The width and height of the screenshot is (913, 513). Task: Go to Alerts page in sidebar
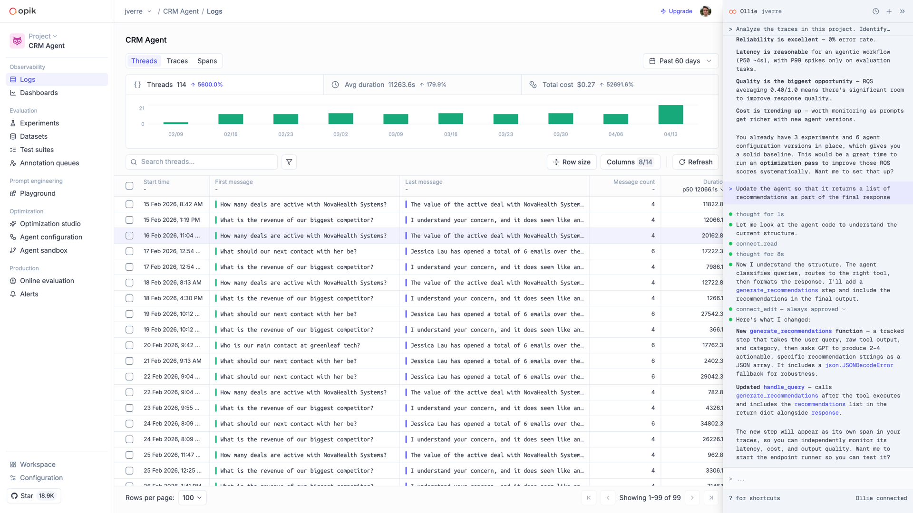point(29,294)
